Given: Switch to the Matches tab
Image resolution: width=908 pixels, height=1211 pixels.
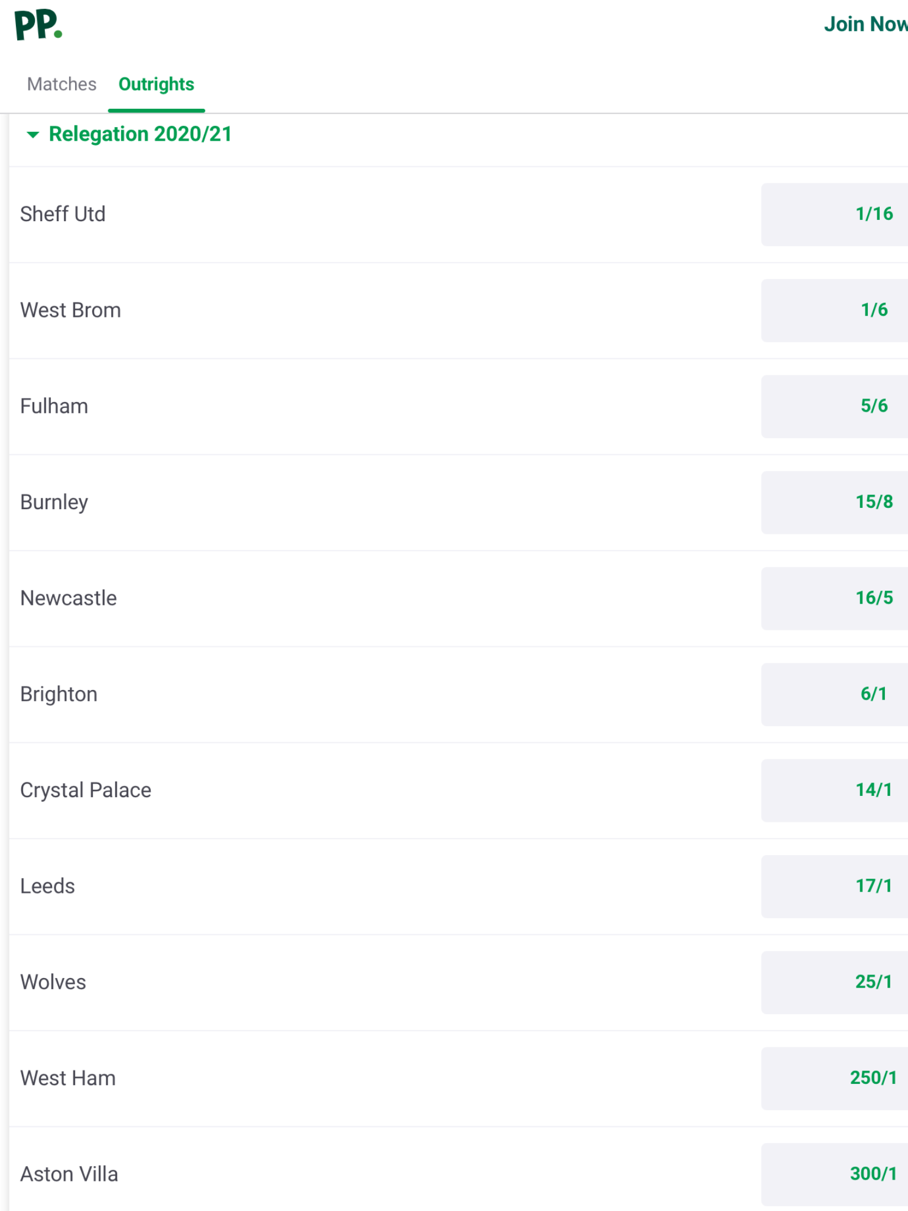Looking at the screenshot, I should coord(61,84).
